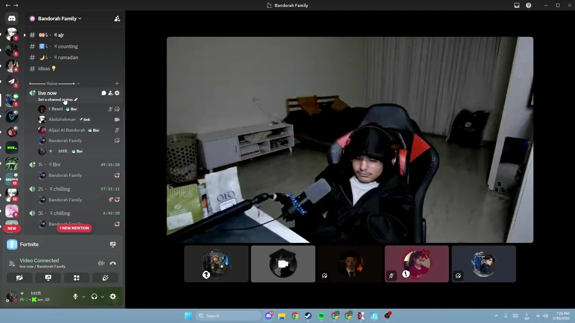
Task: Open chat for live now voice channel
Action: click(104, 93)
